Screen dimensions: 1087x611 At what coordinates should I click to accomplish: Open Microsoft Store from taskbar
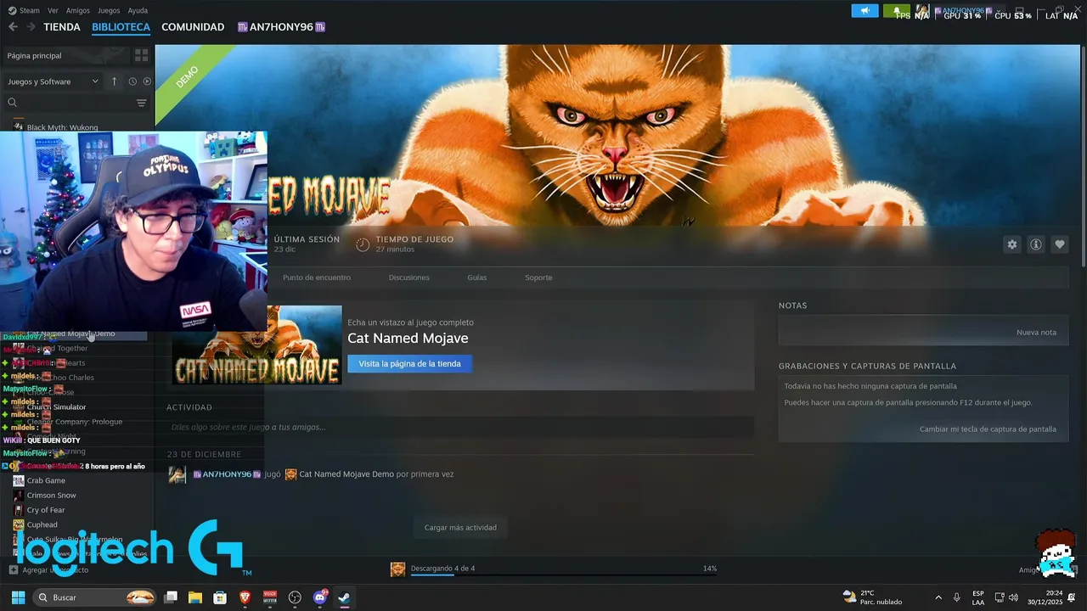pyautogui.click(x=220, y=597)
